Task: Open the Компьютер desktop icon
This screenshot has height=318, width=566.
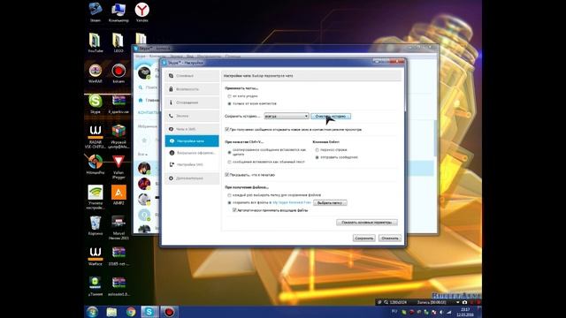Action: [119, 11]
